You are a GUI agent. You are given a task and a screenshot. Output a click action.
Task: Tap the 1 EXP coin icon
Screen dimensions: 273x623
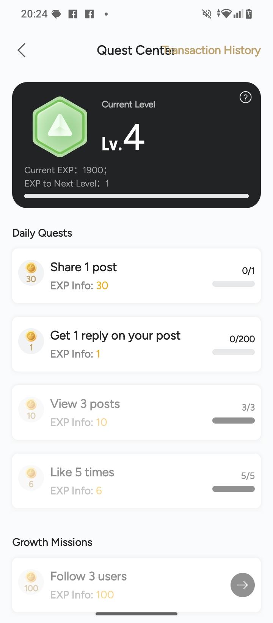pos(31,341)
